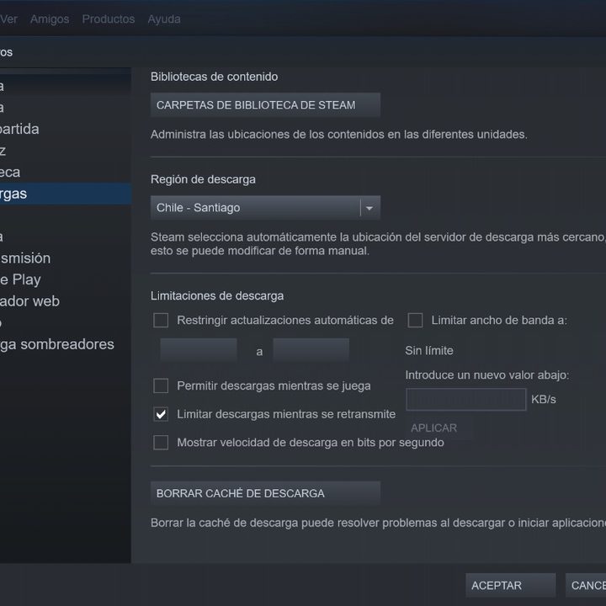Open the auto-update start time field
Viewport: 606px width, 606px height.
click(199, 350)
